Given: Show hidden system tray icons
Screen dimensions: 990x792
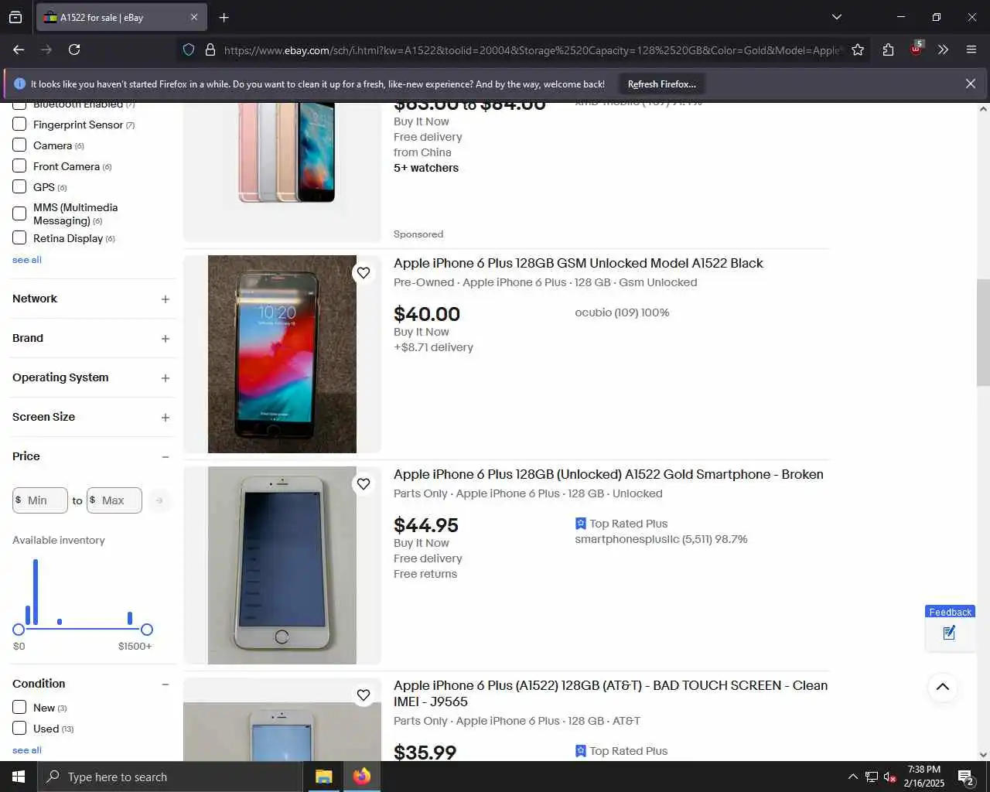Looking at the screenshot, I should (x=852, y=777).
